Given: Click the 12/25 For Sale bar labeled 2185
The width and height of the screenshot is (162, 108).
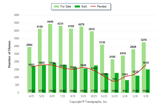Looking at the screenshot, I should point(112,75).
